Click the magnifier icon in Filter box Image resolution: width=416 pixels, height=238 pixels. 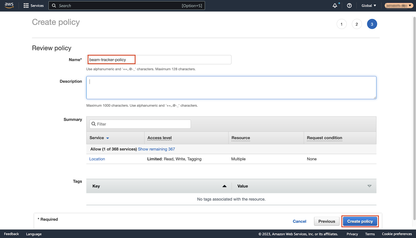pyautogui.click(x=94, y=124)
